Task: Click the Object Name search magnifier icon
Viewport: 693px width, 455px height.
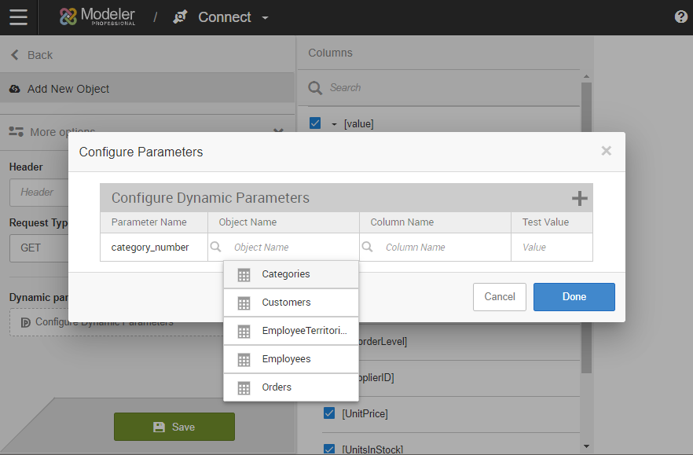Action: (x=216, y=247)
